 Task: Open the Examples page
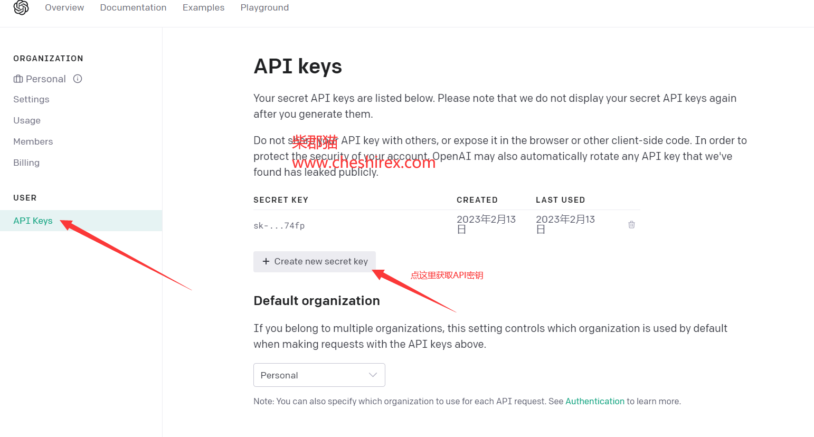(x=203, y=7)
